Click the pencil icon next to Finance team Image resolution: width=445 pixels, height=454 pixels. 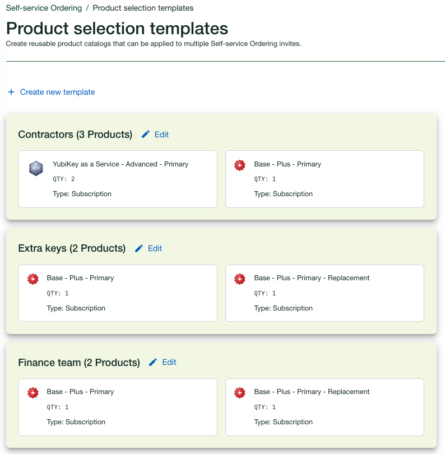[x=153, y=362]
